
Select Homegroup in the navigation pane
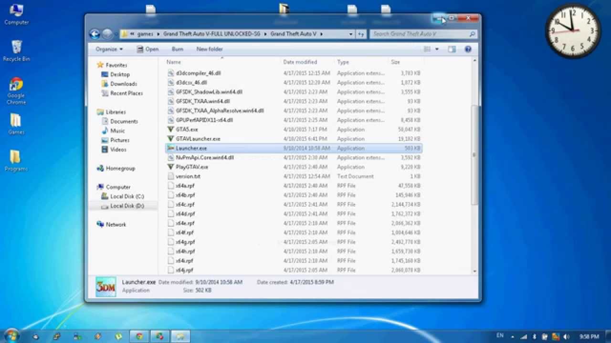(120, 168)
